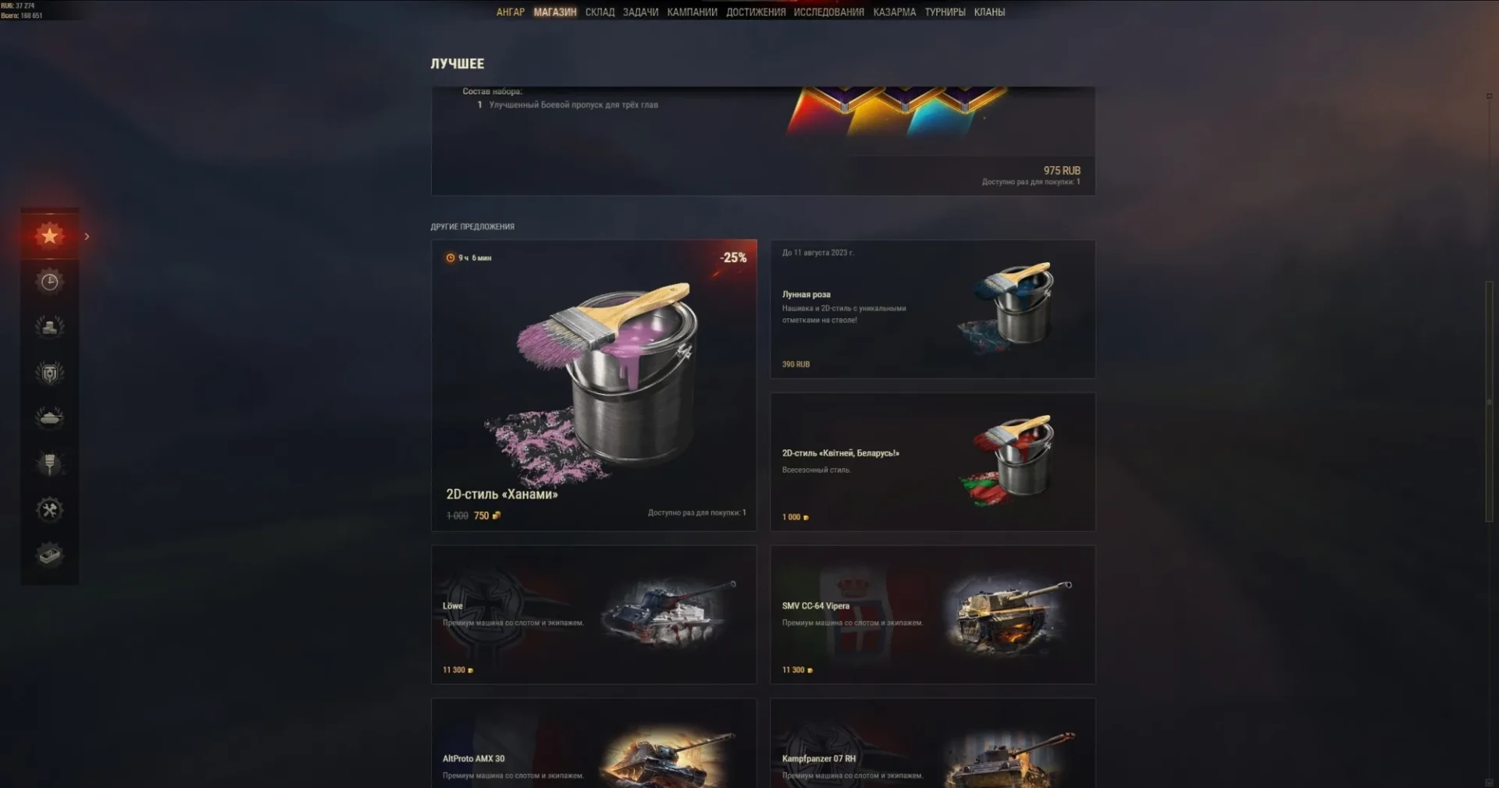Click the shield emblem sidebar icon

point(49,373)
